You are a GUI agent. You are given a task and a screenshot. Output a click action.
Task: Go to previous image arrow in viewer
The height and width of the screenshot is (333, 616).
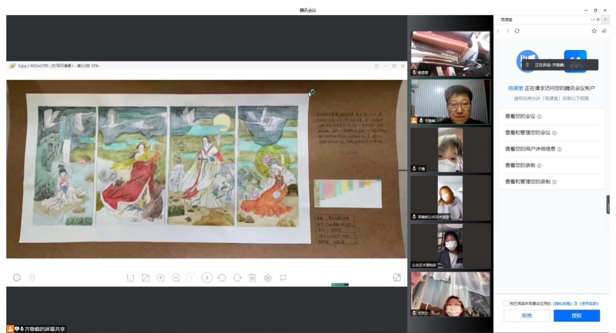(x=191, y=277)
